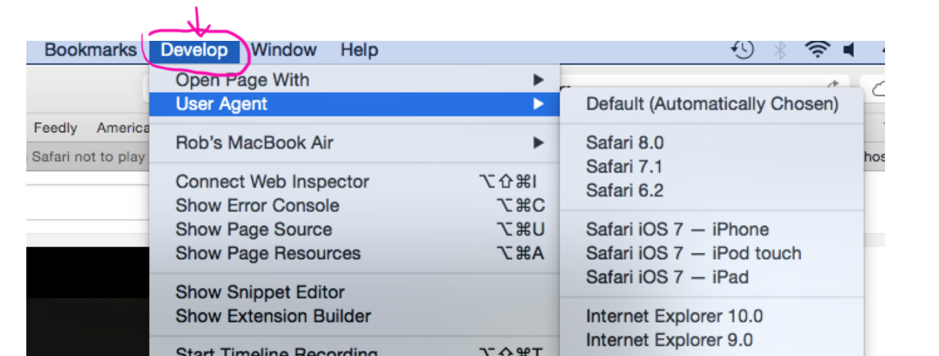Select Default (Automatically Chosen) user agent
The width and height of the screenshot is (939, 356).
(x=712, y=105)
